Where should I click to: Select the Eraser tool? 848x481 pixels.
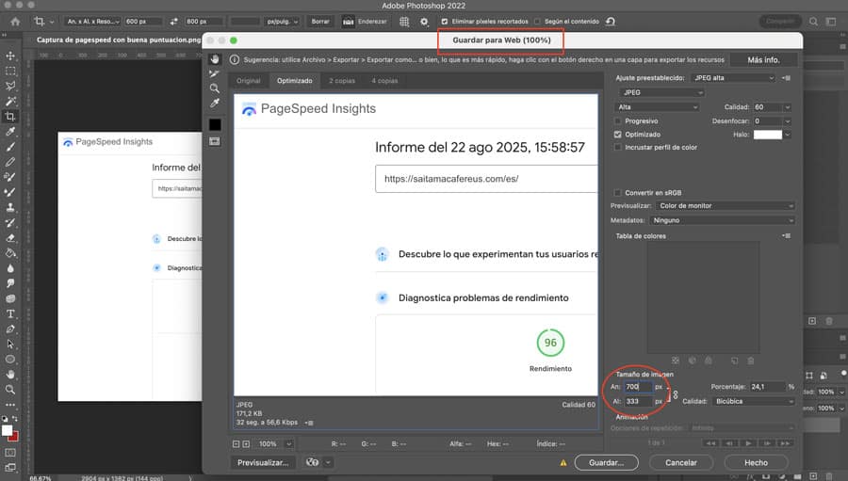click(x=10, y=238)
